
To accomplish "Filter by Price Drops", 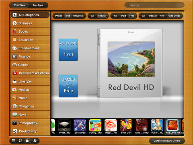I will (174, 16).
